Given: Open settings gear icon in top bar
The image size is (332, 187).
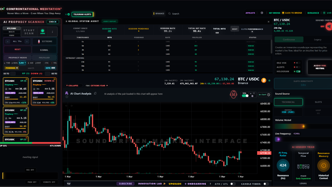Looking at the screenshot, I should [262, 13].
